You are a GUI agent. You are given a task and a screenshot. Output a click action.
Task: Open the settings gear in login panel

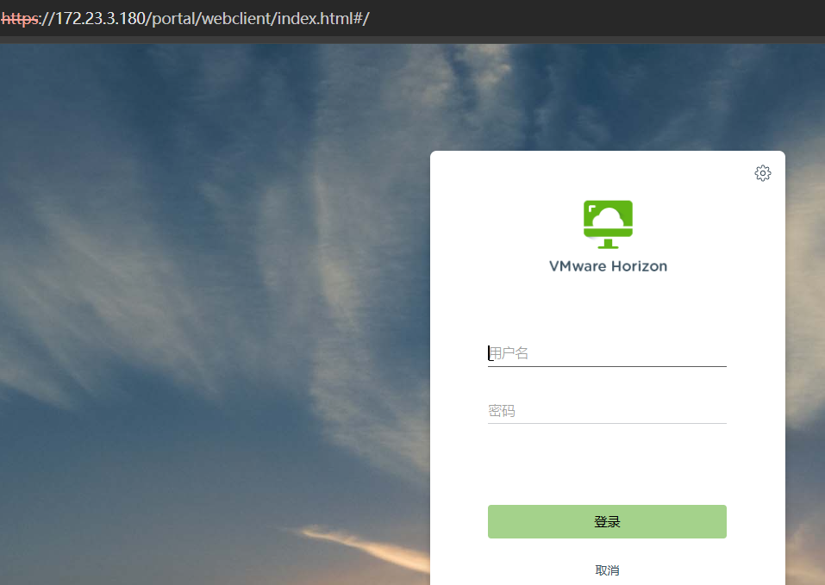[762, 173]
